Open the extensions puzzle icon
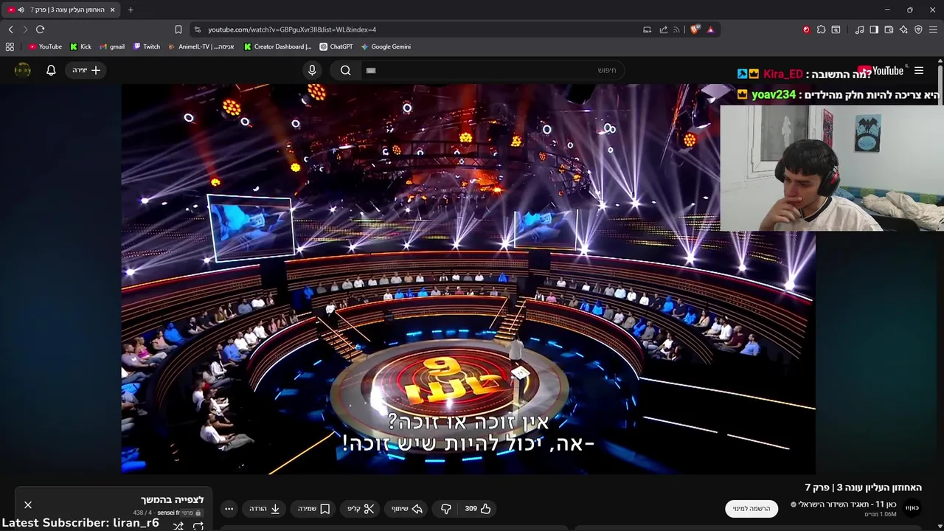Image resolution: width=944 pixels, height=531 pixels. pos(821,29)
